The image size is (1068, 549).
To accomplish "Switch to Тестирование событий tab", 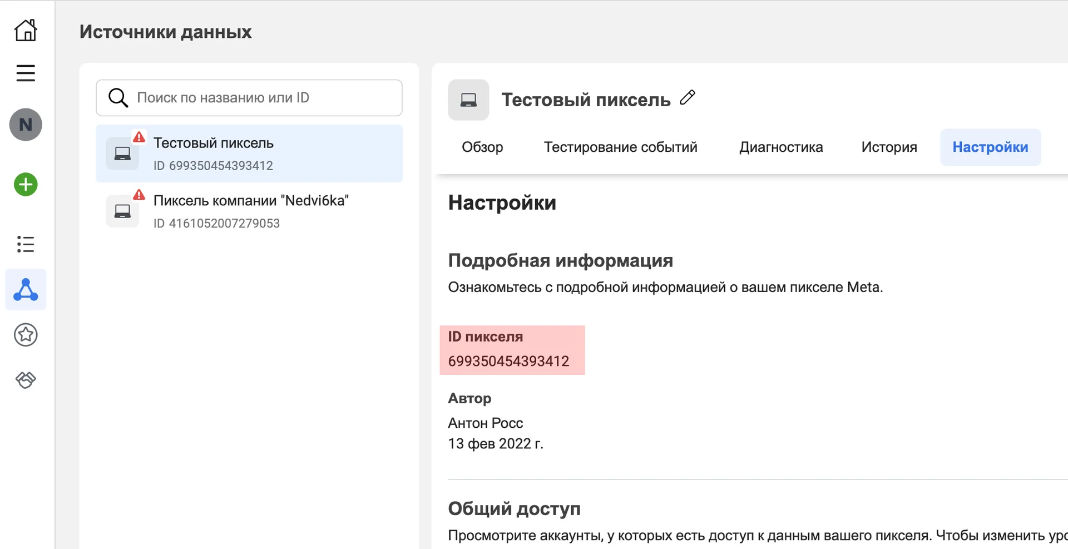I will [620, 147].
